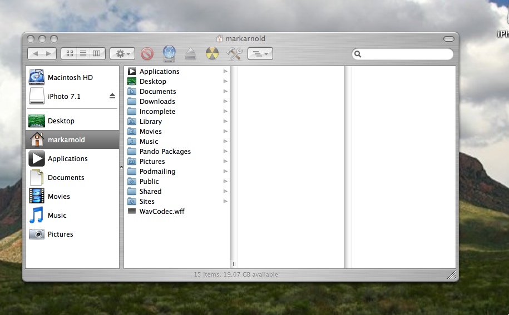Select the Incomplete folder
Image resolution: width=509 pixels, height=315 pixels.
(177, 112)
